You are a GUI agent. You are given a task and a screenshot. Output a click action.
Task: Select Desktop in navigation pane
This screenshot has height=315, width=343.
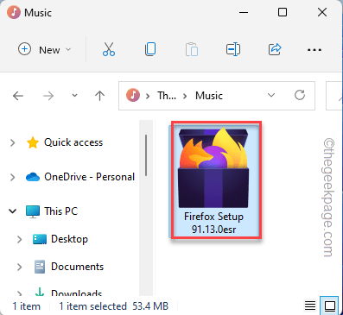[x=69, y=239]
